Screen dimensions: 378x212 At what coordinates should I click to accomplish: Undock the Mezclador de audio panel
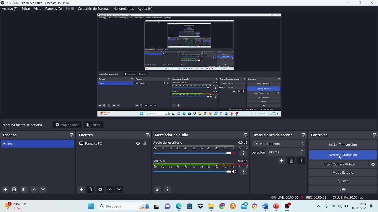coord(246,135)
